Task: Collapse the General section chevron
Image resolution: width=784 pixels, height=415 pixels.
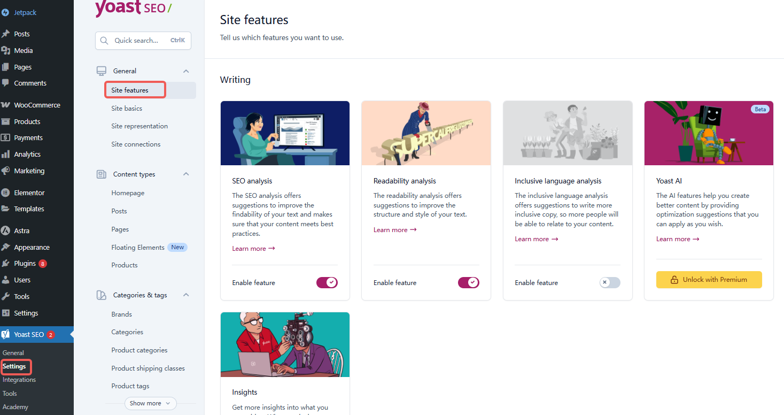Action: click(x=186, y=71)
